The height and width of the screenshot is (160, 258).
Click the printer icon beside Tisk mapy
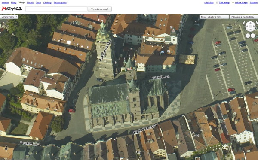(x=217, y=3)
